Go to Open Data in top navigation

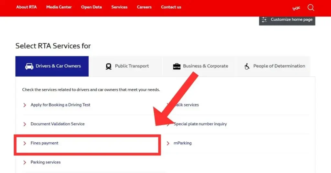pyautogui.click(x=91, y=7)
